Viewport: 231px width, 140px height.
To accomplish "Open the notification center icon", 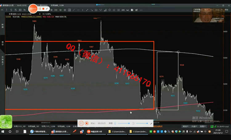I will coord(227,131).
